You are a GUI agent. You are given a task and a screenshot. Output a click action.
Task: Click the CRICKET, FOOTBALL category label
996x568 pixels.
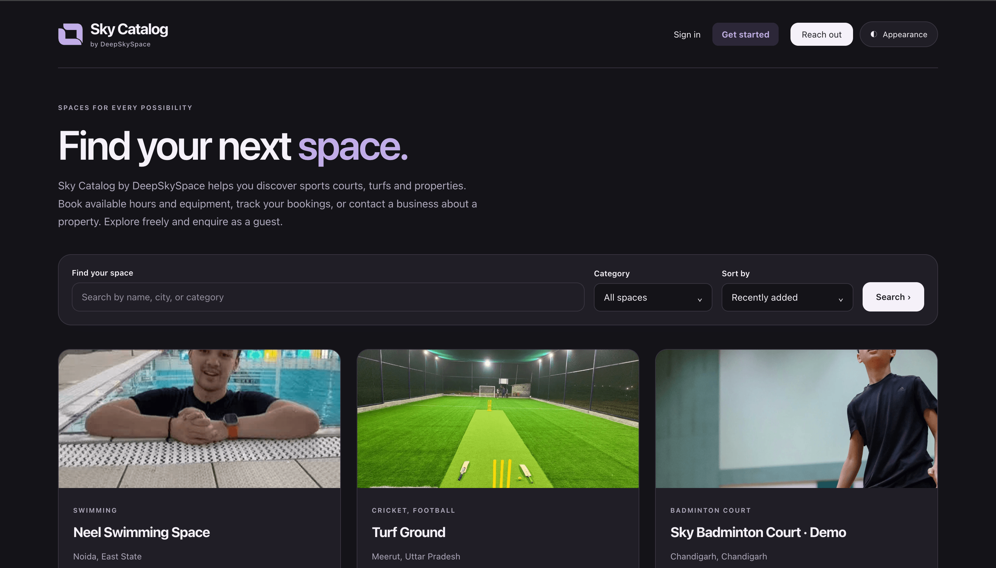coord(414,510)
